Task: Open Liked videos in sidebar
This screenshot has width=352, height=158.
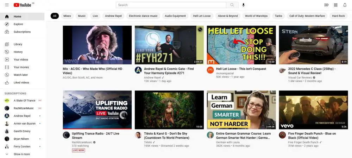Action: click(x=22, y=82)
